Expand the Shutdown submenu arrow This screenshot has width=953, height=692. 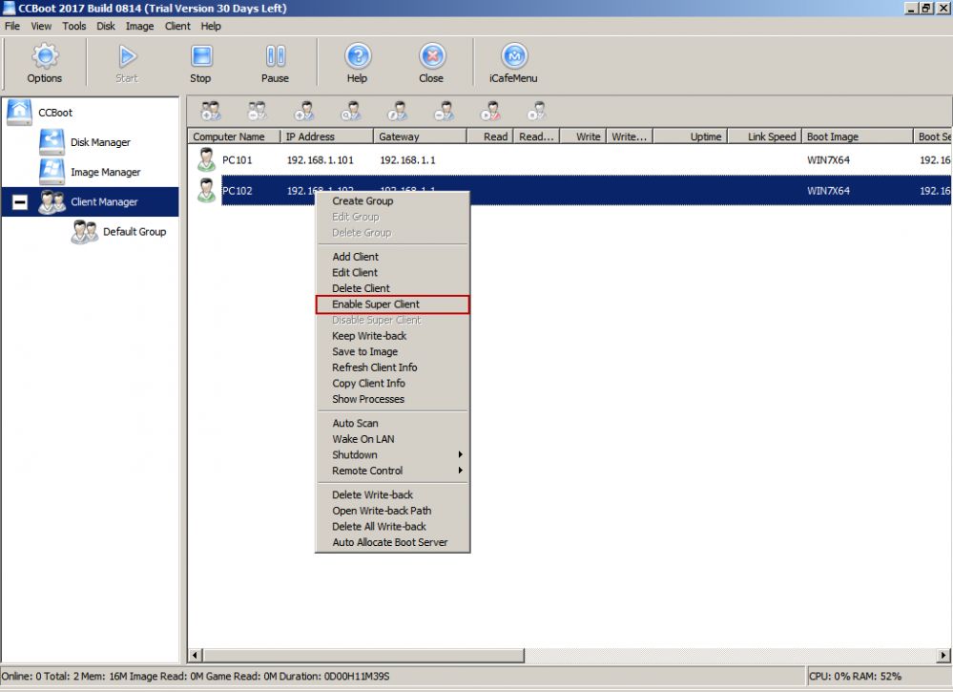coord(461,454)
